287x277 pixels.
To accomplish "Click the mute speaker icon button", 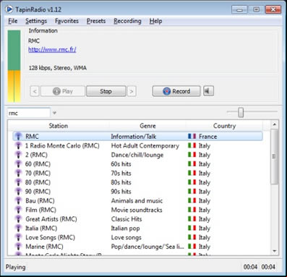I will pos(208,91).
